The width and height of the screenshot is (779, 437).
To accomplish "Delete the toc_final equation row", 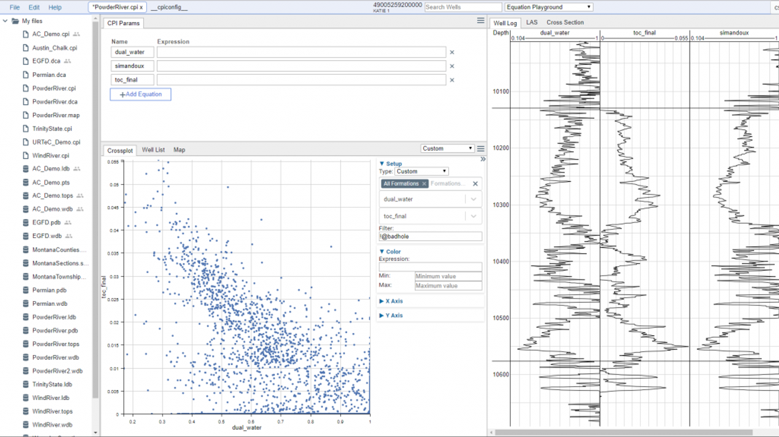I will tap(452, 80).
